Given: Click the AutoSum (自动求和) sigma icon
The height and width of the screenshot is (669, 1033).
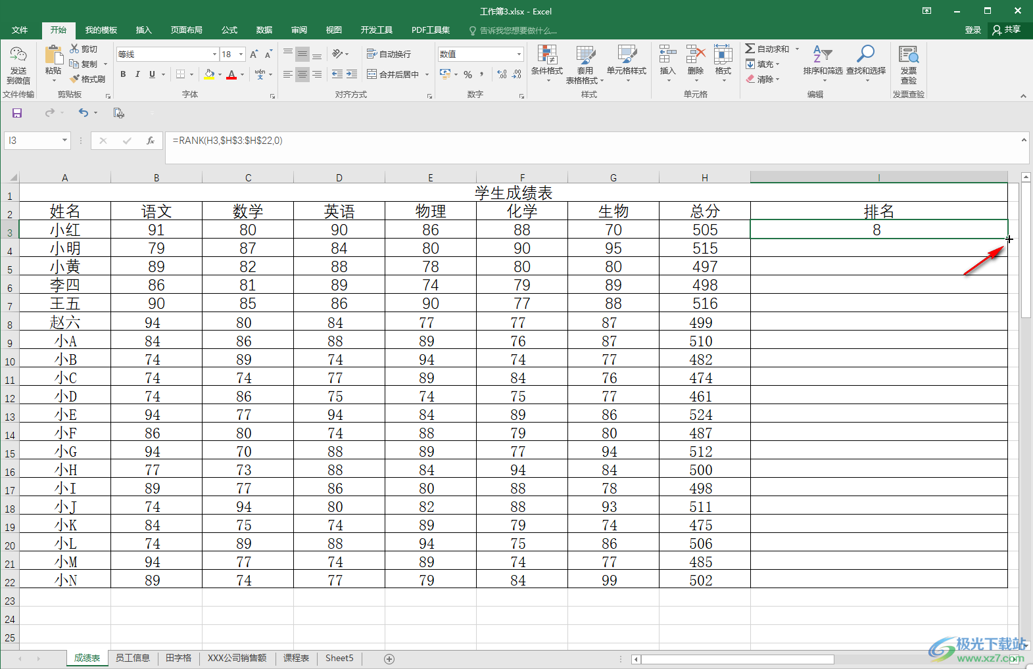Looking at the screenshot, I should pyautogui.click(x=750, y=49).
